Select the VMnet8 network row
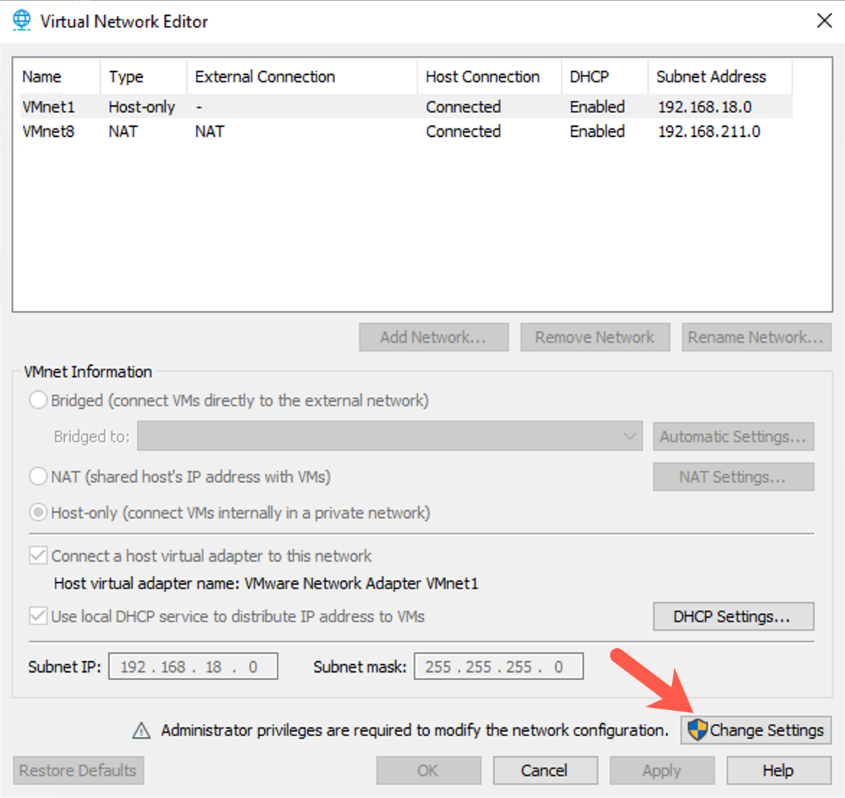Viewport: 845px width, 798px height. (x=288, y=131)
